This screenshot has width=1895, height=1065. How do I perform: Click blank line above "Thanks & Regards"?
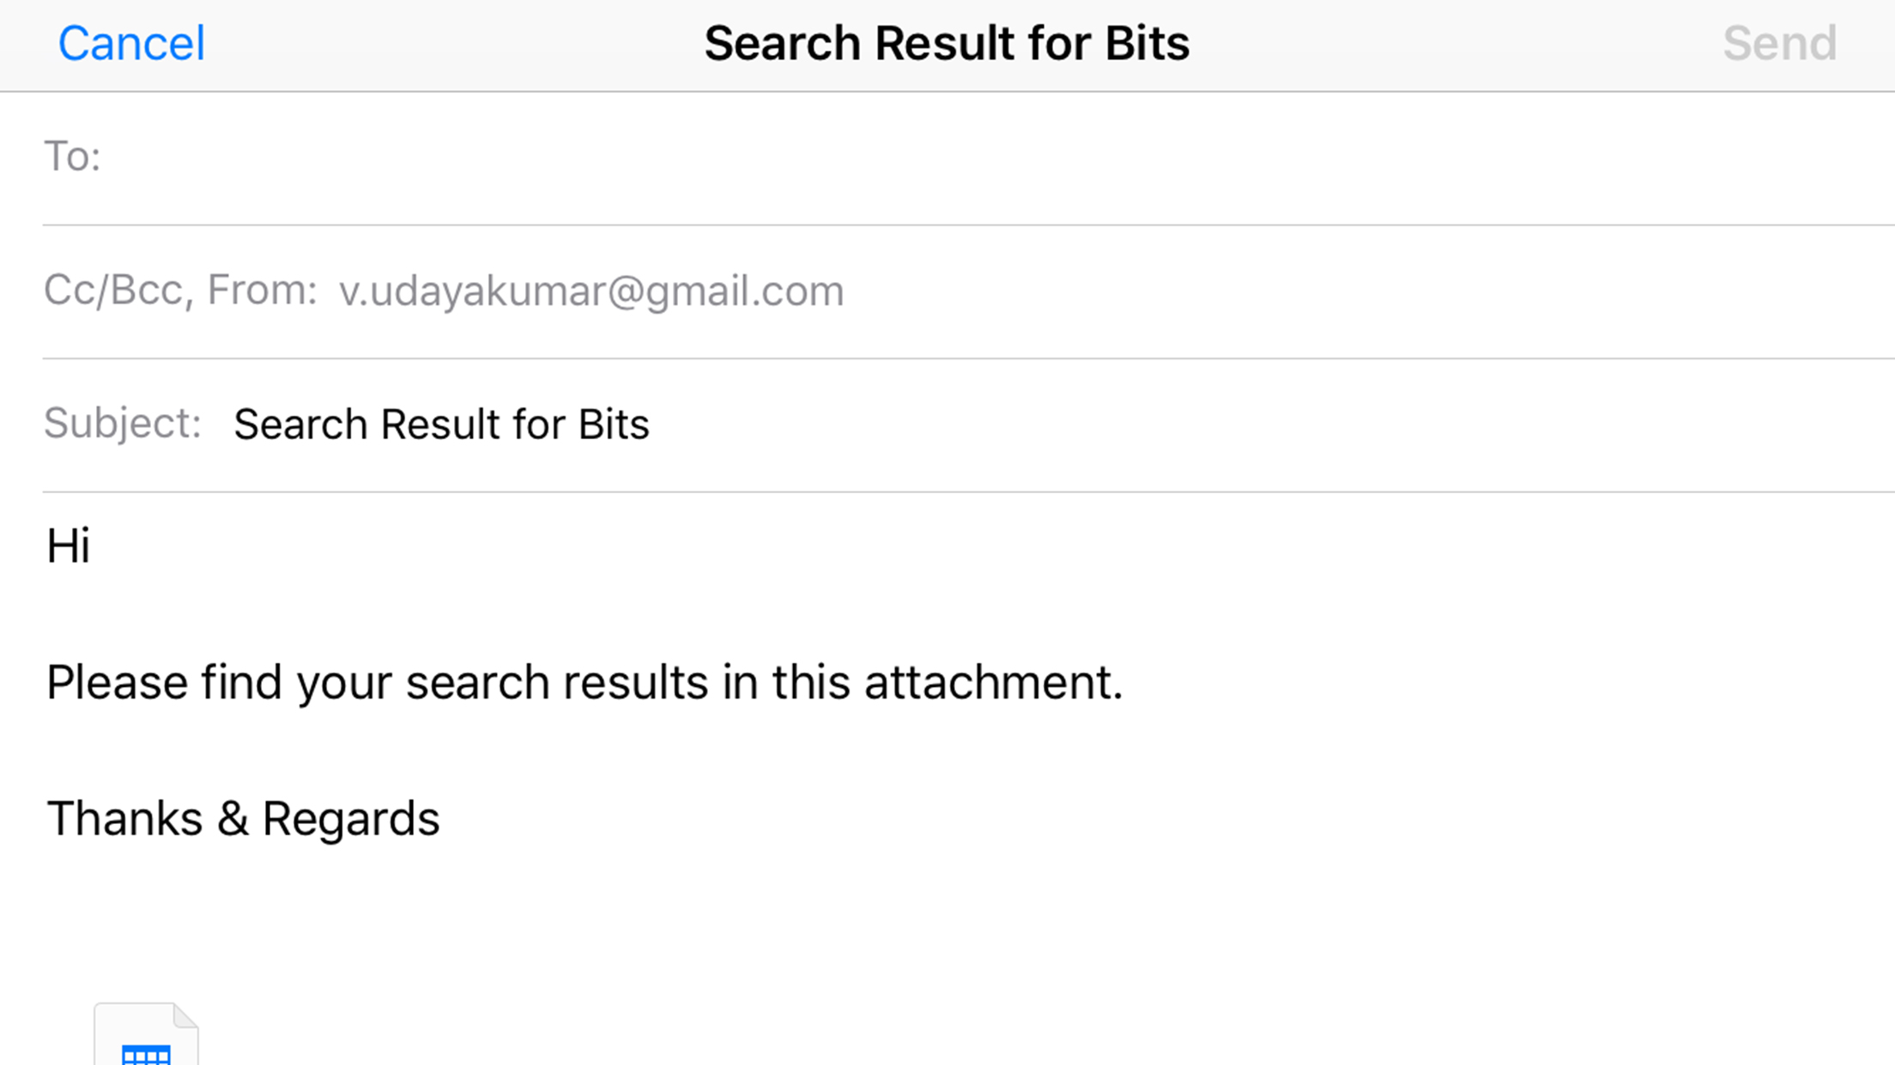515,751
